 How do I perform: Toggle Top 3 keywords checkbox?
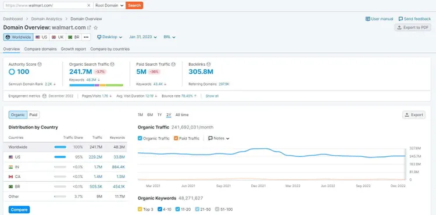[140, 209]
